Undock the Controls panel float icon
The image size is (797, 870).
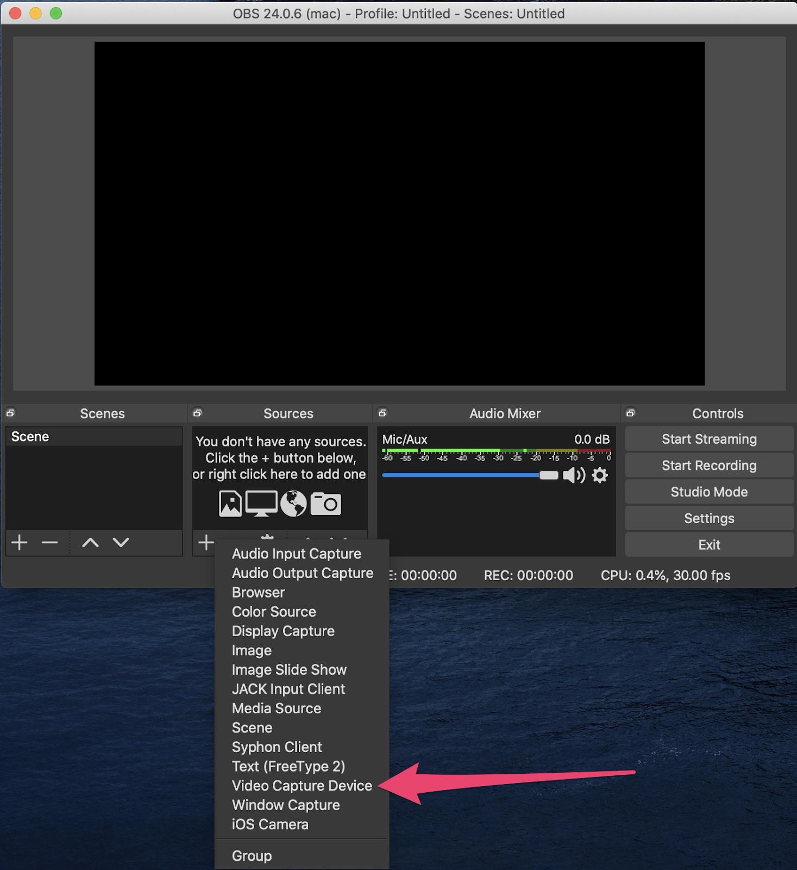[x=630, y=413]
